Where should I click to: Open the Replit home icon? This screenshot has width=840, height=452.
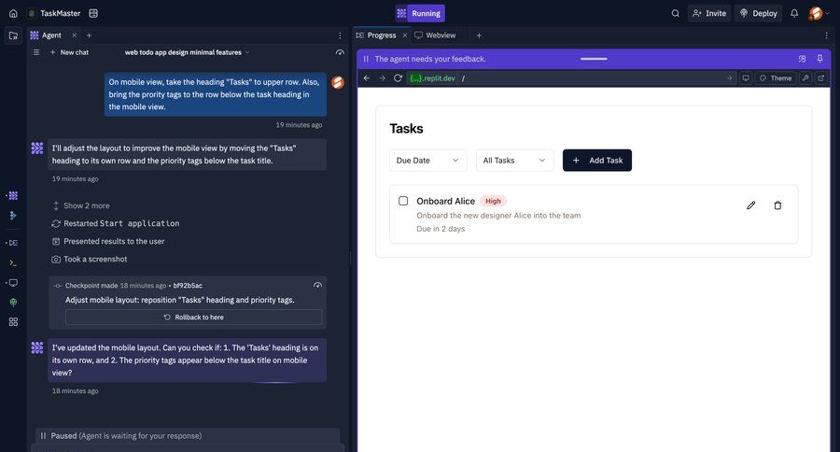click(x=13, y=13)
